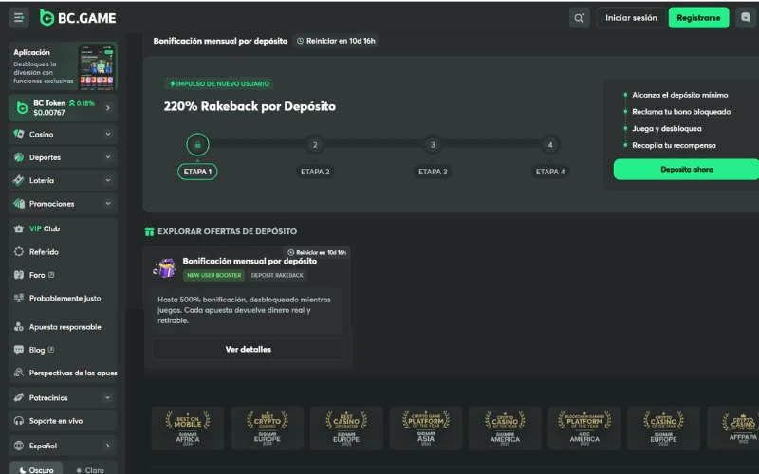Click the Registrarse button

tap(698, 18)
